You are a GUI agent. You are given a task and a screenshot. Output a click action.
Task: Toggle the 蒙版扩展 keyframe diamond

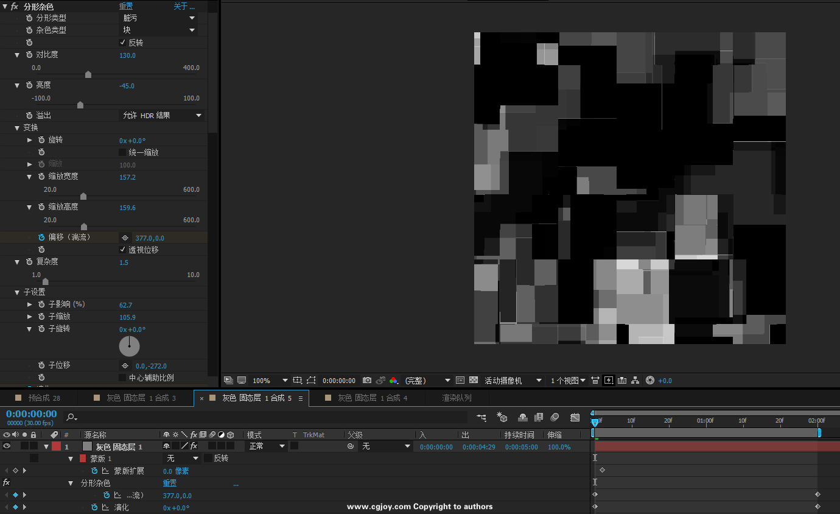15,471
